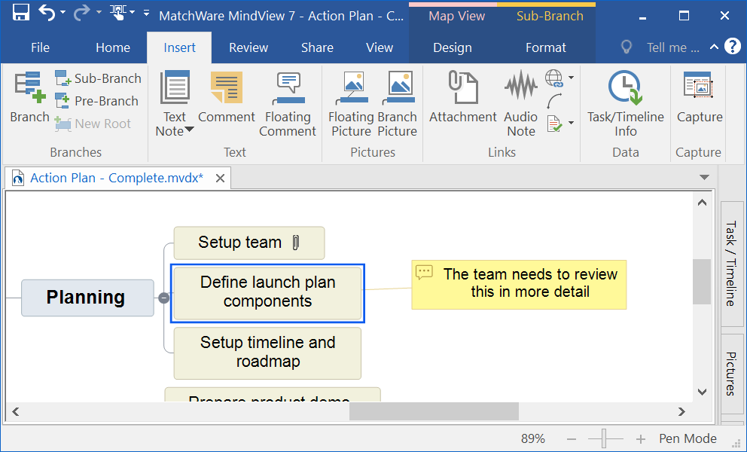Image resolution: width=747 pixels, height=452 pixels.
Task: Open the undo history dropdown arrow
Action: [x=63, y=13]
